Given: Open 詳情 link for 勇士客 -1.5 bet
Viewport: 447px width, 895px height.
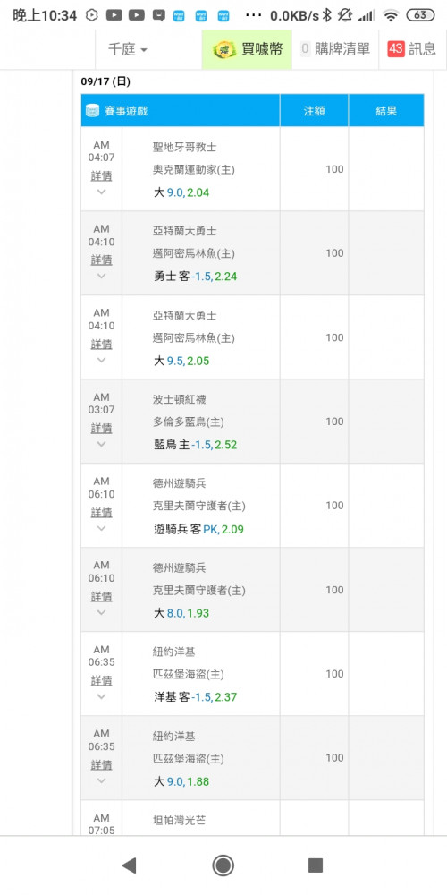Looking at the screenshot, I should (x=102, y=260).
